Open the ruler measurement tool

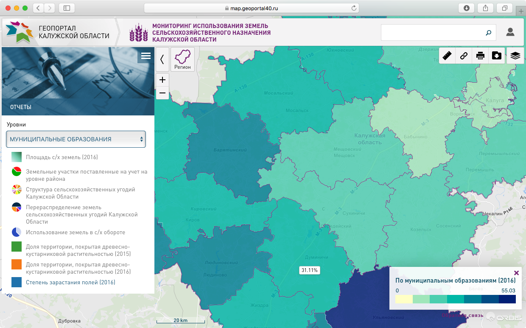click(446, 56)
